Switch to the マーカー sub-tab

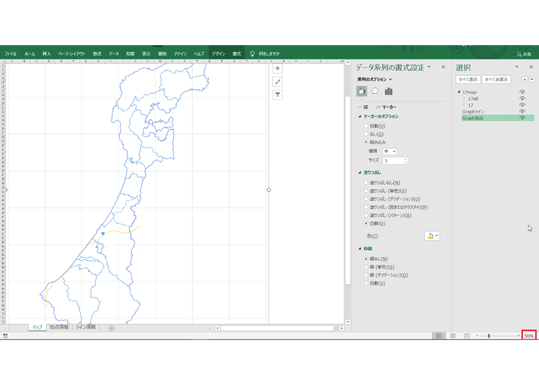pos(386,107)
